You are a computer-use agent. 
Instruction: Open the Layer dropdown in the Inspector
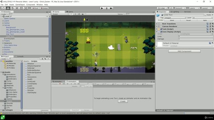pos(203,18)
